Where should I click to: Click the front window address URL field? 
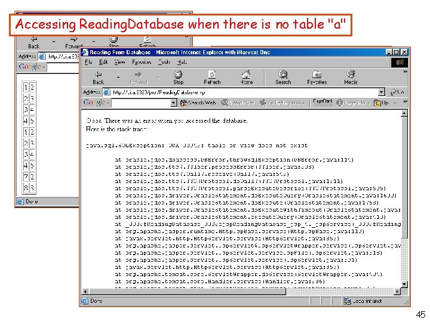[x=244, y=92]
